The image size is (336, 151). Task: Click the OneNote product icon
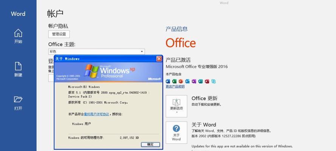pyautogui.click(x=194, y=81)
